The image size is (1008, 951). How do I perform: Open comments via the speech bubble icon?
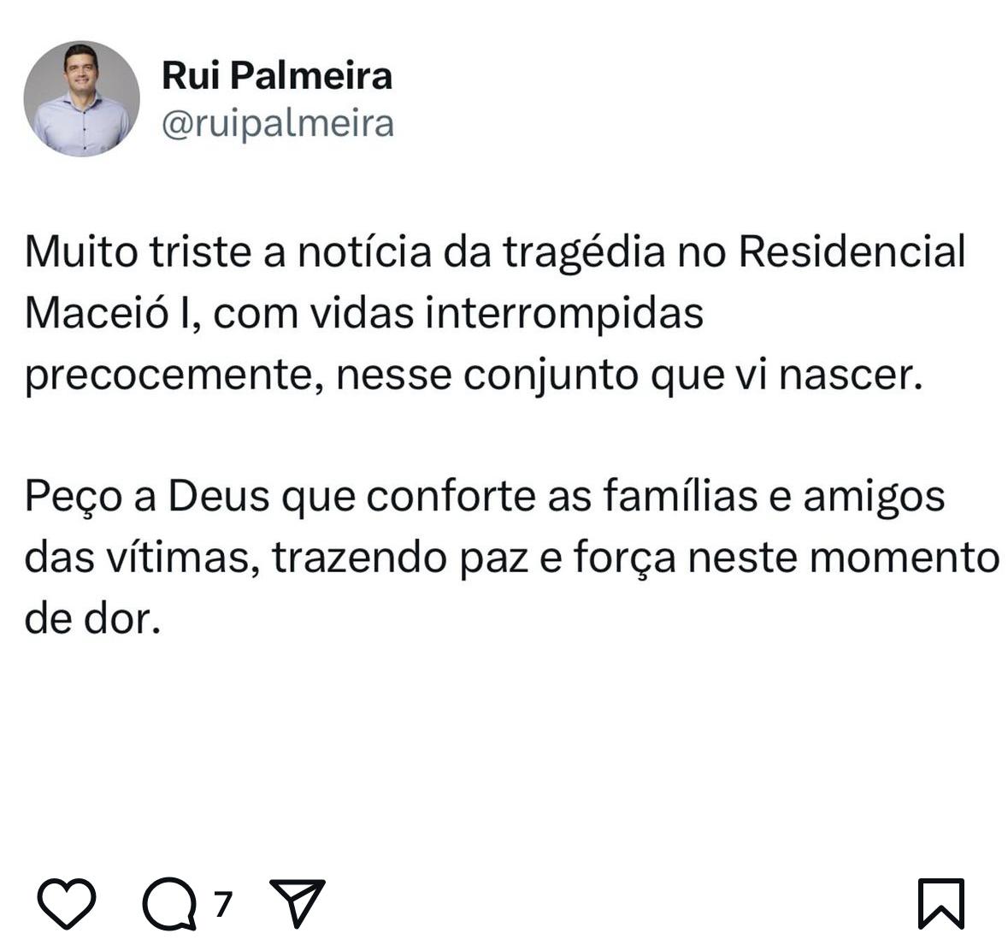169,903
